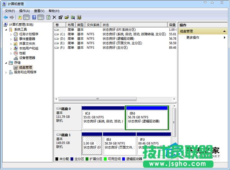
Task: Expand the 服务和应用程序 tree node
Action: tap(6, 73)
